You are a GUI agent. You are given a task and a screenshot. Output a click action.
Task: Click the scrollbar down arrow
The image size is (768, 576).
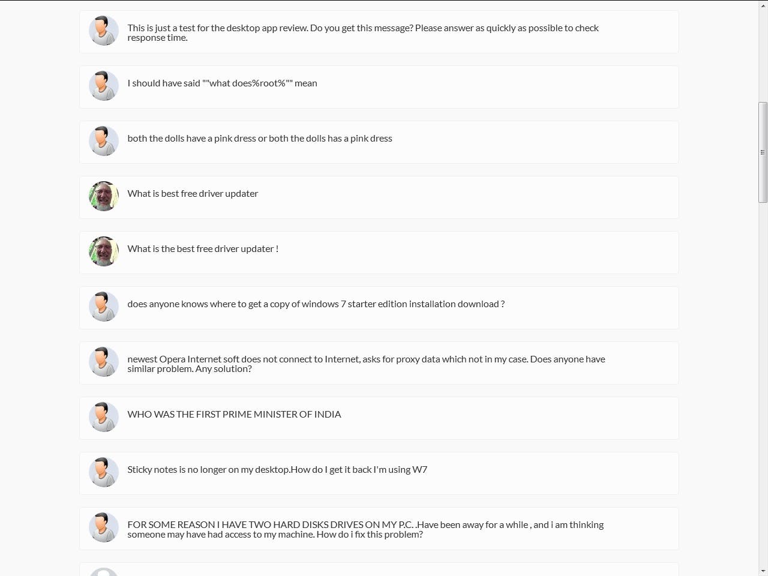[763, 571]
